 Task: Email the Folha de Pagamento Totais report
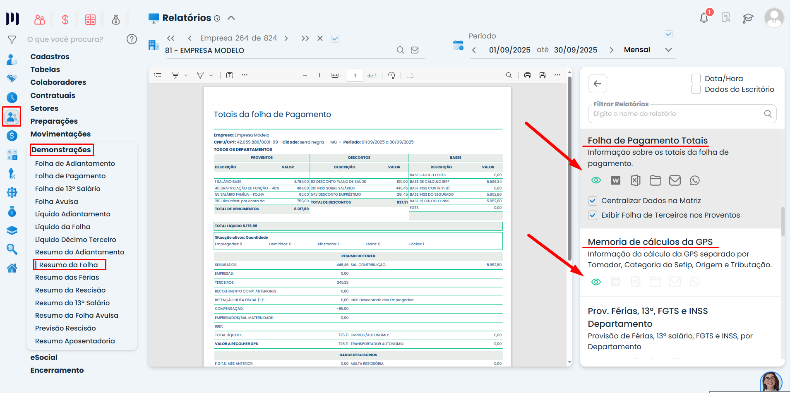pyautogui.click(x=675, y=180)
